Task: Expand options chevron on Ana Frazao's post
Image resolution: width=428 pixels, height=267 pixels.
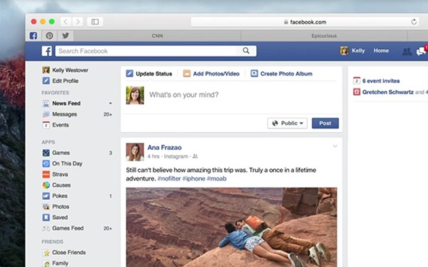Action: (335, 146)
